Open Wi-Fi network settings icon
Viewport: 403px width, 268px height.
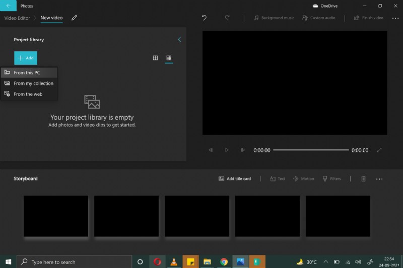pos(348,262)
